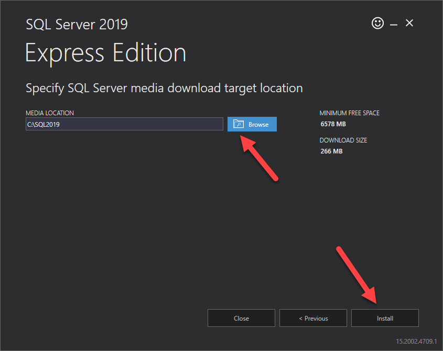Go back with the Previous button
Viewport: 443px width, 351px height.
(x=313, y=318)
